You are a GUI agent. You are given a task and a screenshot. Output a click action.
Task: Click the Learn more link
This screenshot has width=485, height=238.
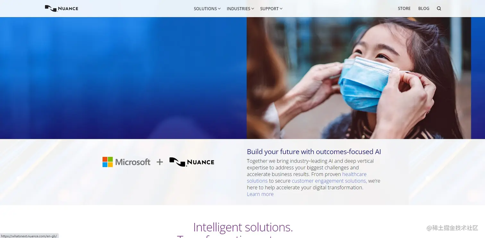click(260, 194)
